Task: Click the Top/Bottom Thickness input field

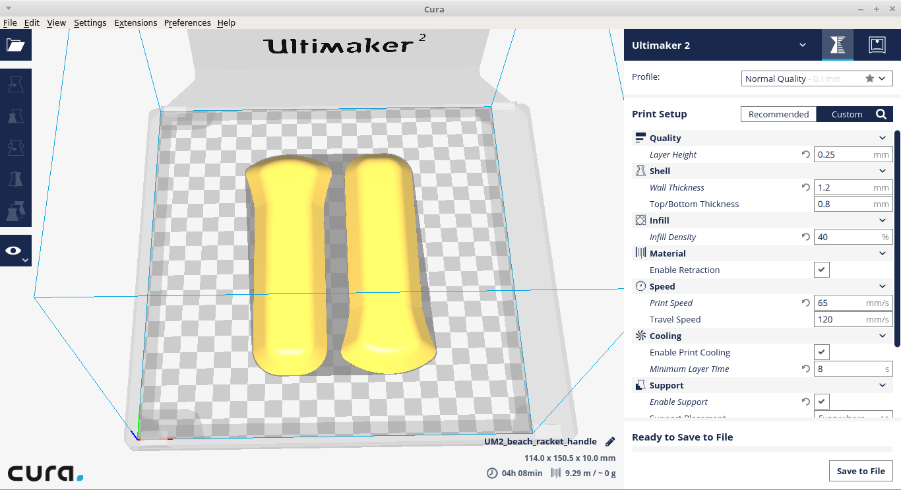Action: tap(853, 204)
